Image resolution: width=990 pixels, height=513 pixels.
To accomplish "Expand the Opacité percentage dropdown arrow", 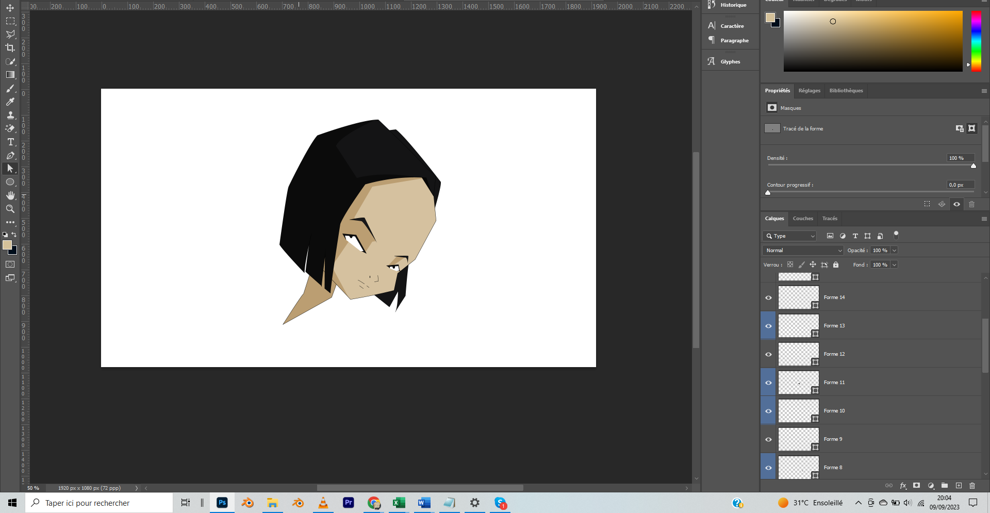I will 895,250.
